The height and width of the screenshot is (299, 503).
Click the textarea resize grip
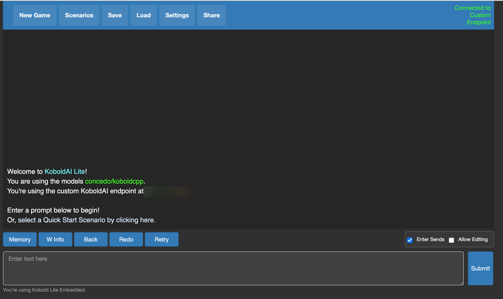tap(461, 283)
